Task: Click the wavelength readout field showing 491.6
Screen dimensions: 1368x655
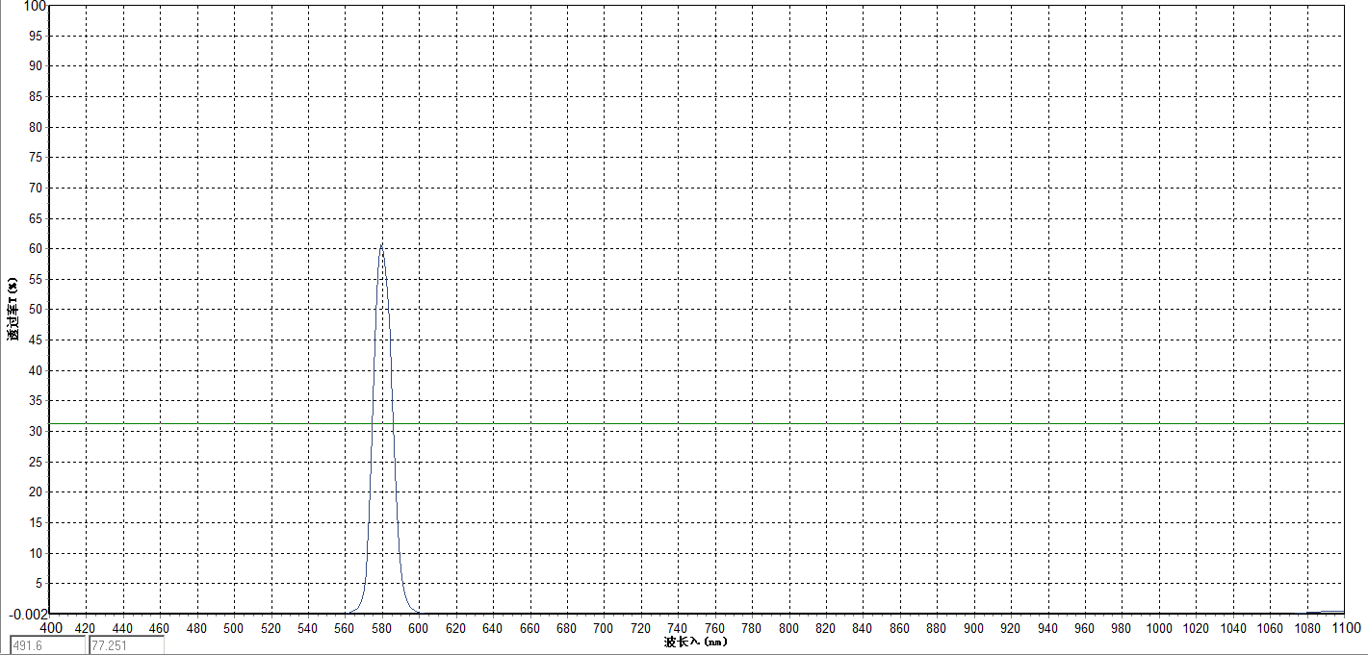Action: (48, 645)
